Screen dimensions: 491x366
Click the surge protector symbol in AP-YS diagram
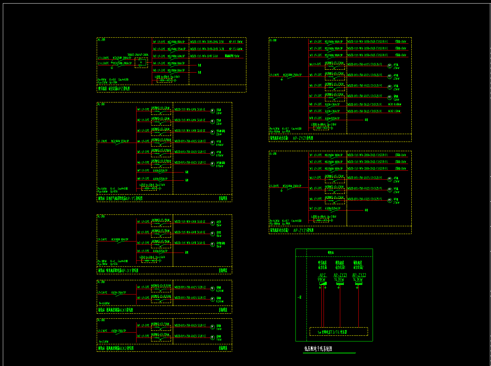click(149, 189)
